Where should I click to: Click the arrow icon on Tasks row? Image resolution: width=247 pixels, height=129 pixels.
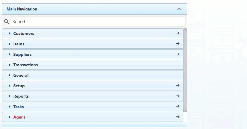[178, 106]
